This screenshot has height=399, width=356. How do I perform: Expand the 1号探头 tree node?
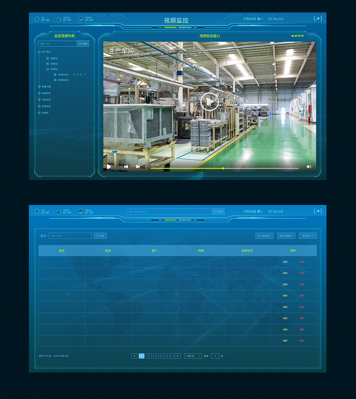(x=48, y=58)
